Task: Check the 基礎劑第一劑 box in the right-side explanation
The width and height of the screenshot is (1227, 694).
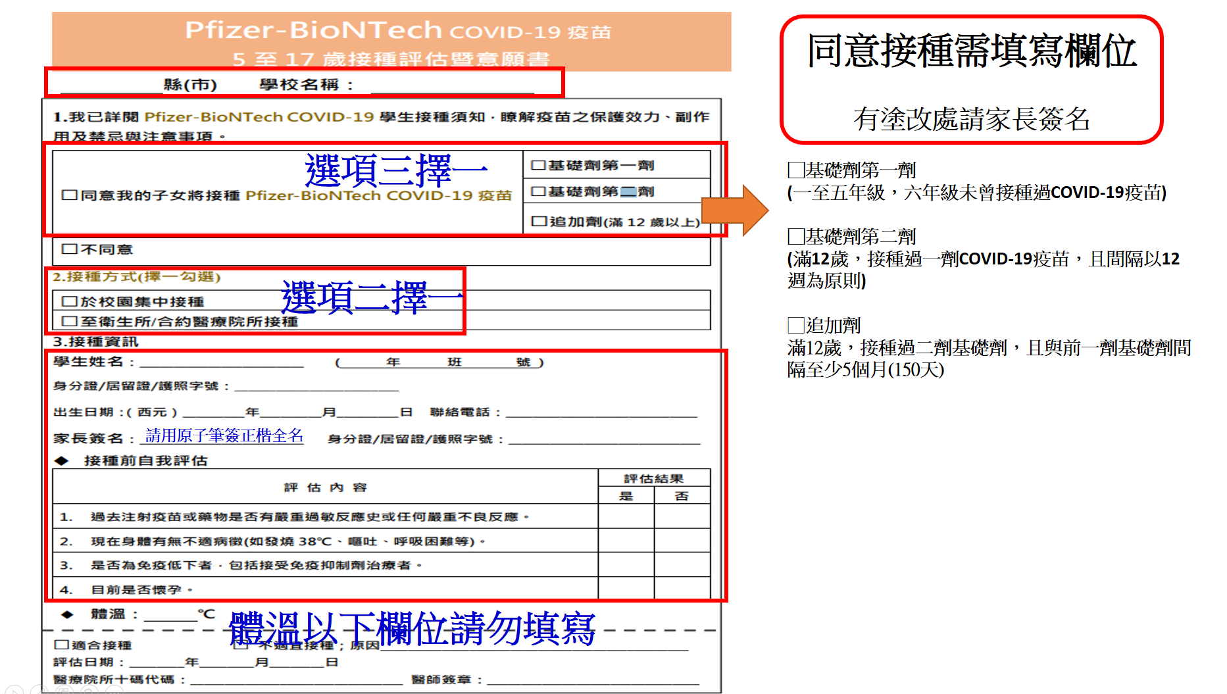Action: 796,170
